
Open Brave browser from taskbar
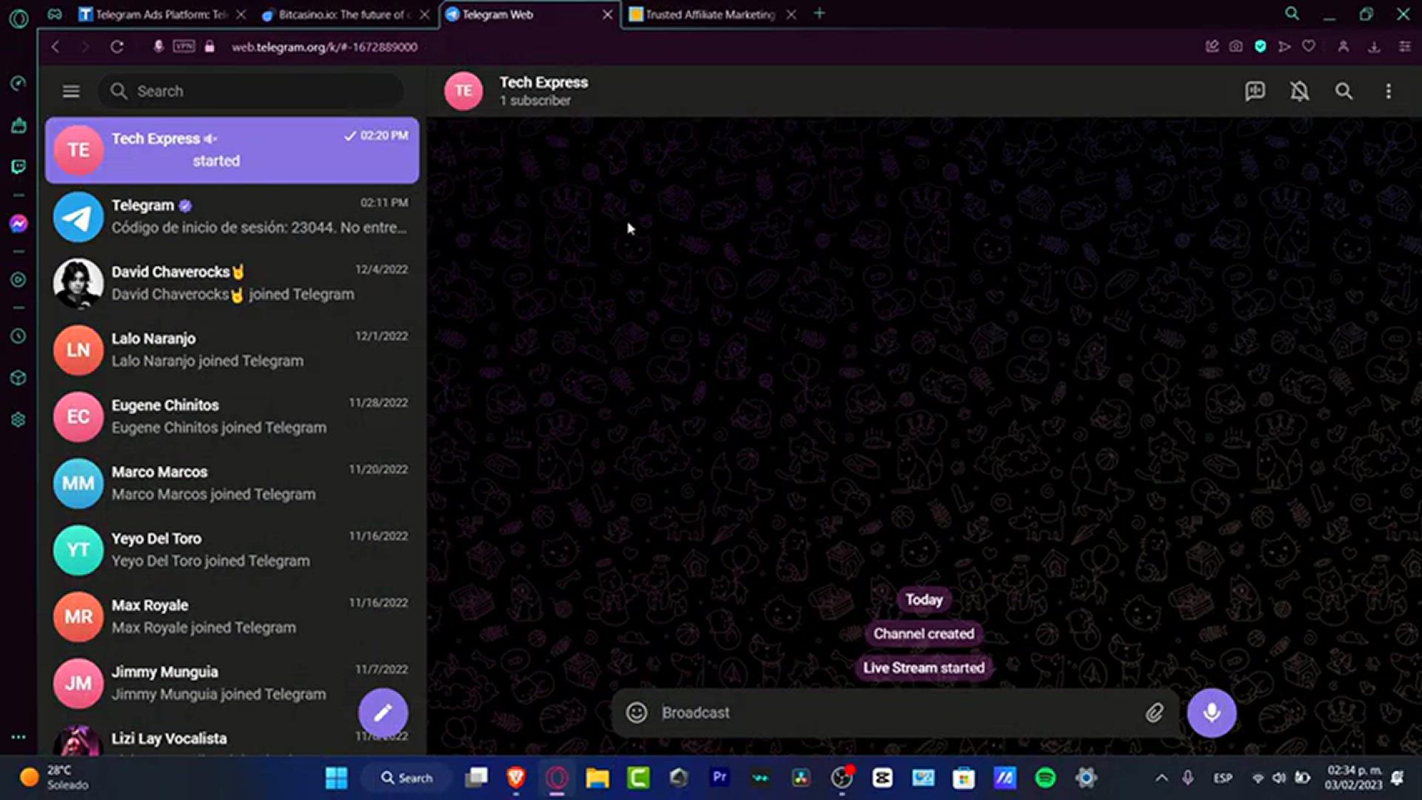(x=516, y=777)
